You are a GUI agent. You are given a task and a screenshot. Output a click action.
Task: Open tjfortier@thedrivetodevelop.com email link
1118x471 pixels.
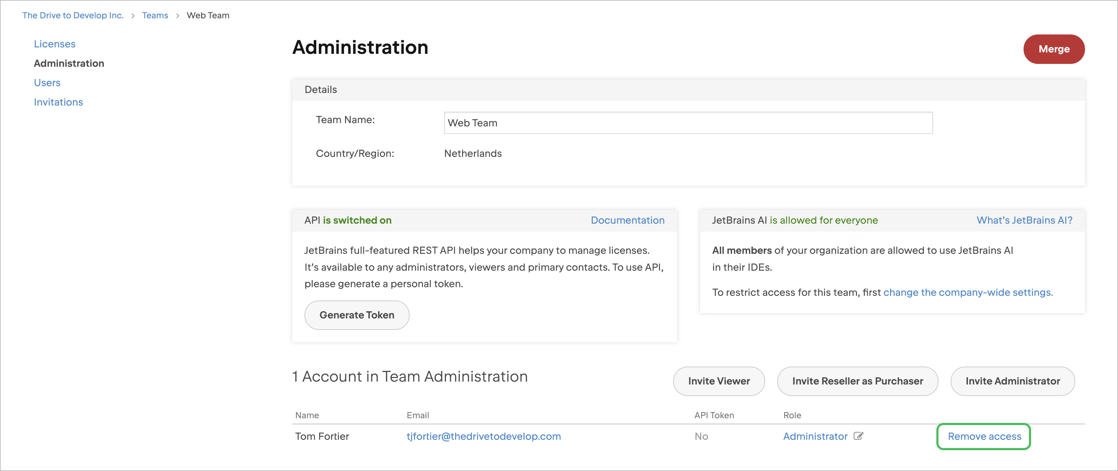point(484,436)
